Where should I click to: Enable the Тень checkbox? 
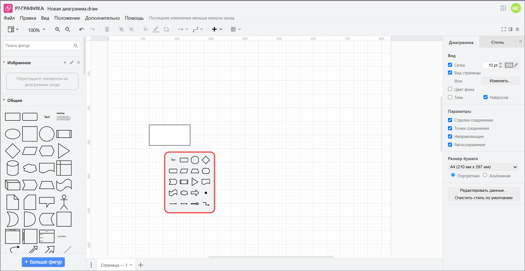pos(450,97)
